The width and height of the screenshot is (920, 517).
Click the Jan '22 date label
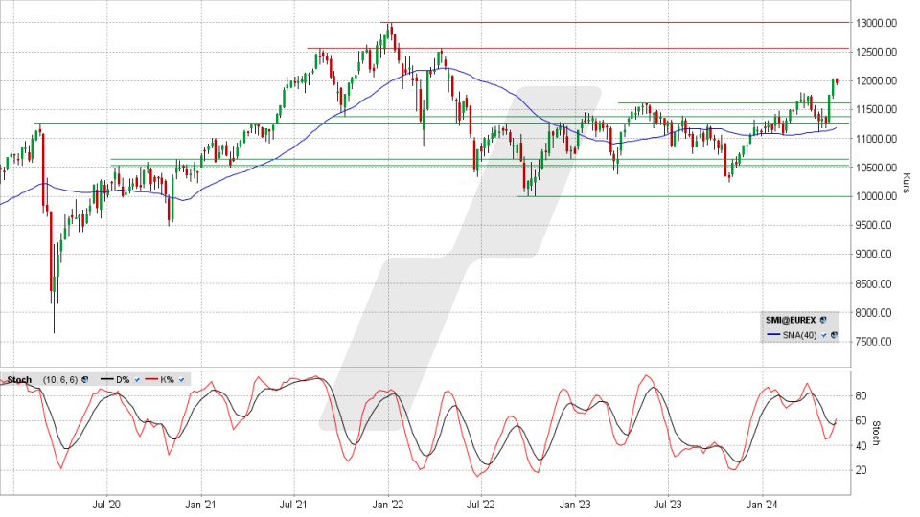pyautogui.click(x=388, y=505)
